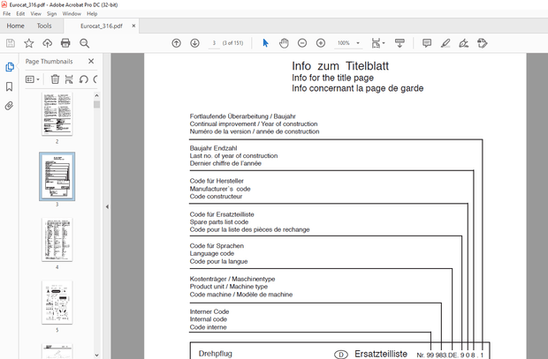Image resolution: width=548 pixels, height=359 pixels.
Task: Open the Window menu
Action: 72,13
